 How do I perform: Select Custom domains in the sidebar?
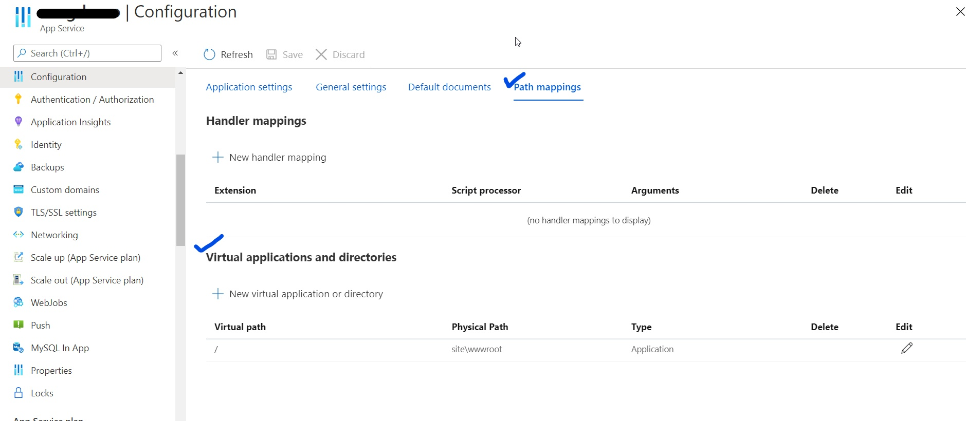[x=64, y=189]
